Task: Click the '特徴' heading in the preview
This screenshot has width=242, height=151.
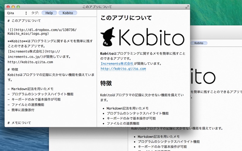Action: click(106, 83)
